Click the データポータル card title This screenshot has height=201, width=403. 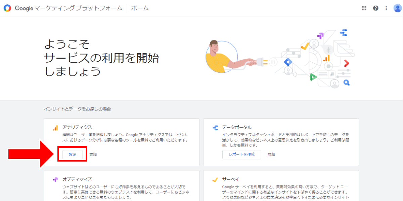(x=237, y=127)
